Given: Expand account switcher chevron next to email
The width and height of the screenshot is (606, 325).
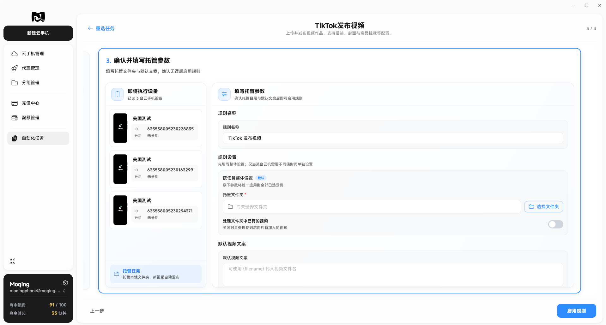Looking at the screenshot, I should pos(64,291).
